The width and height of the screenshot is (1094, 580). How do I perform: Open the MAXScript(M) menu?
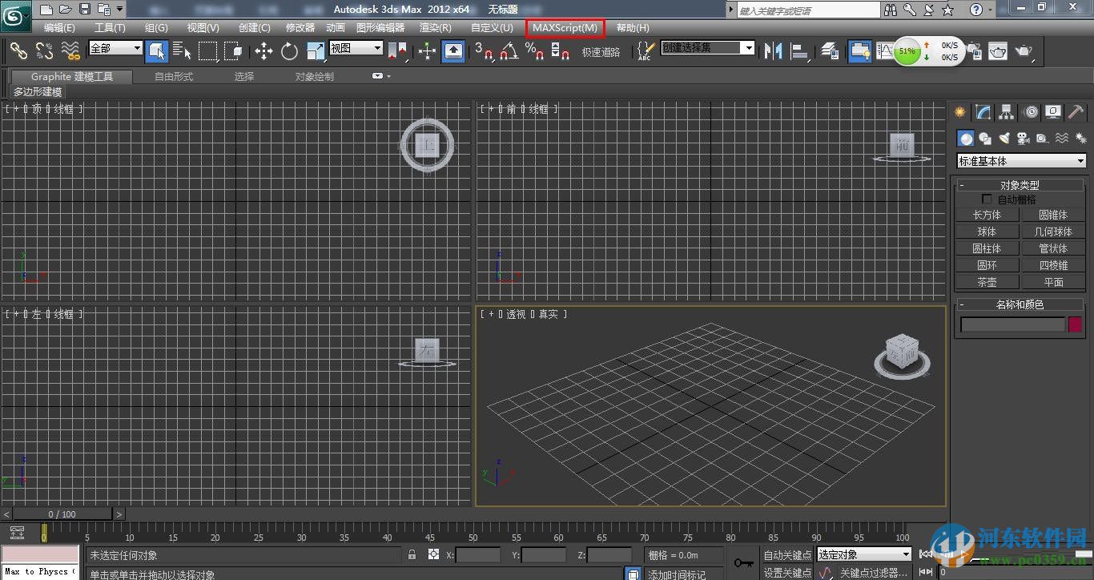pos(565,27)
